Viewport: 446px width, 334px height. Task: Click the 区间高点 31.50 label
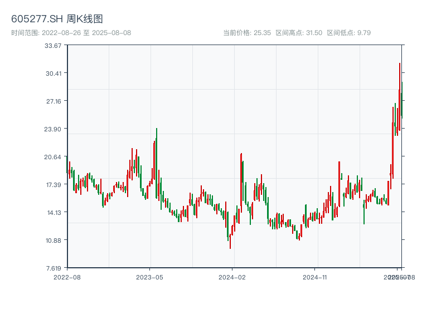pyautogui.click(x=299, y=33)
